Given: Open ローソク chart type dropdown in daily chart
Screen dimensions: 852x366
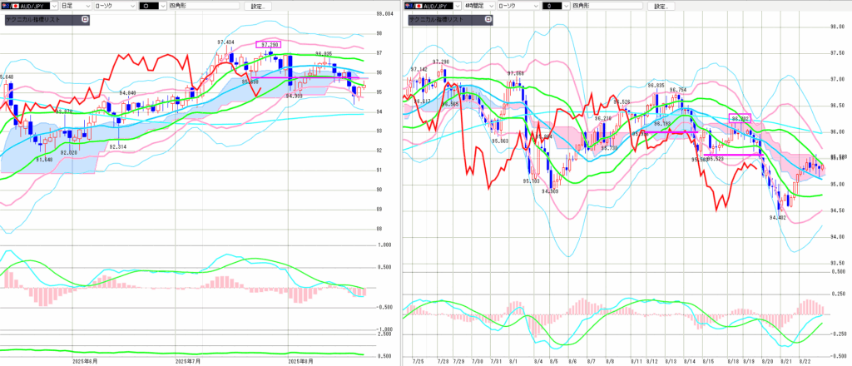Looking at the screenshot, I should [x=115, y=6].
